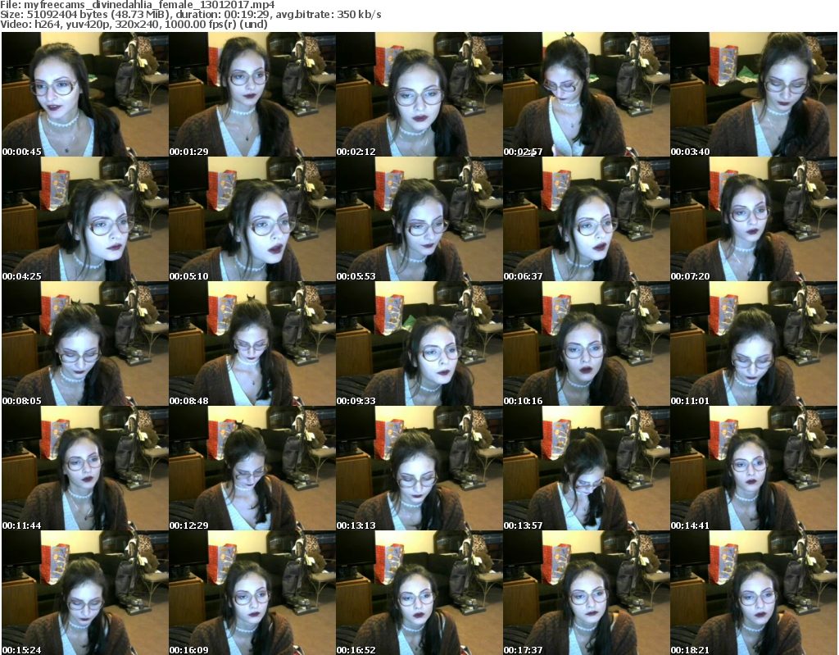This screenshot has height=655, width=839.
Task: Click the video codec line beginning 'Video: h264'
Action: pyautogui.click(x=134, y=24)
